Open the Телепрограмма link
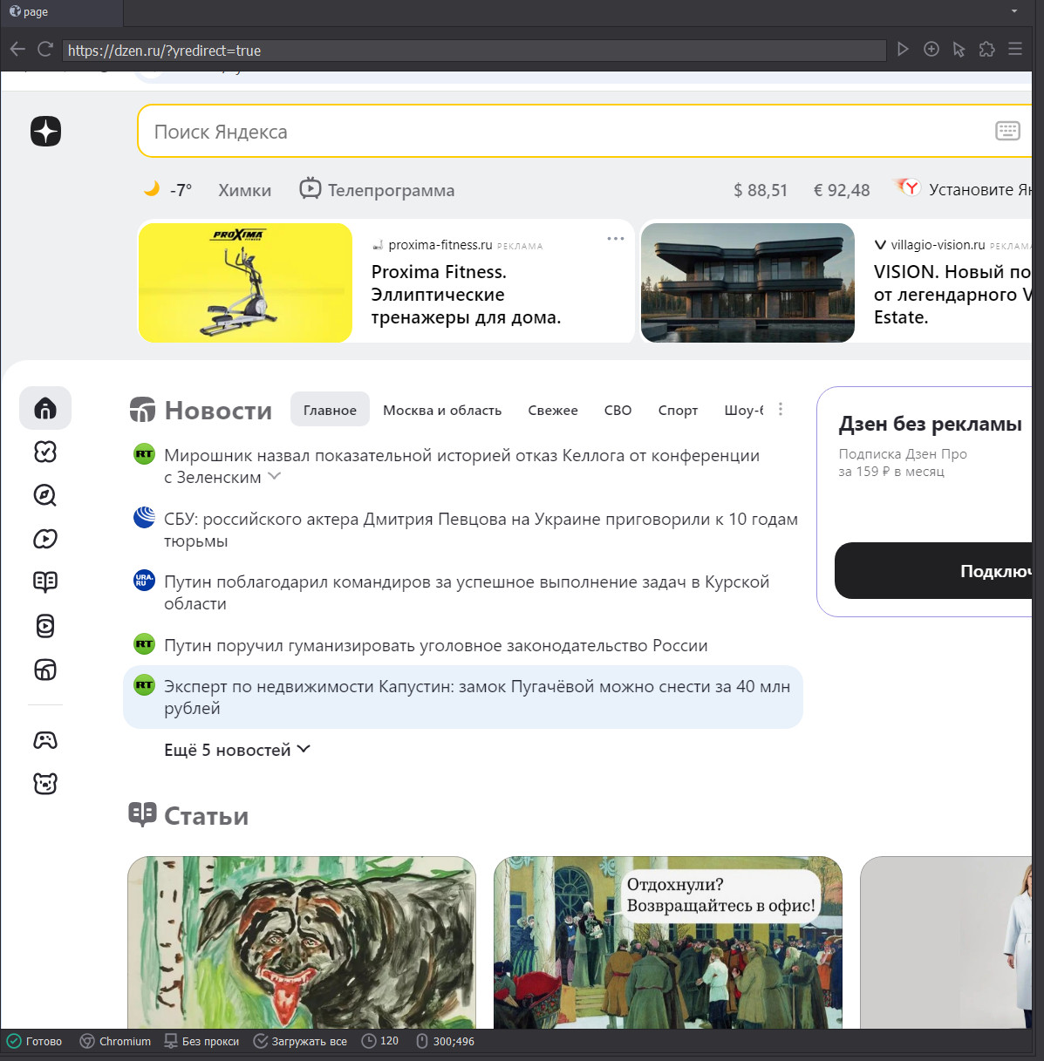 pyautogui.click(x=377, y=189)
